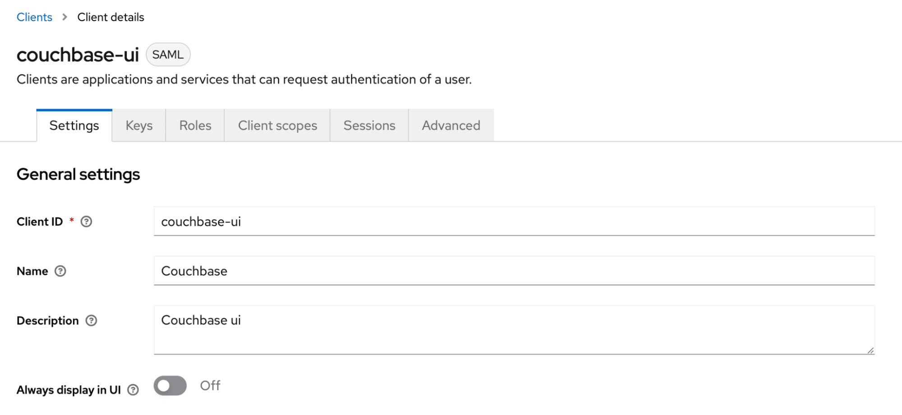The image size is (902, 415).
Task: Switch to the Keys tab
Action: pos(139,125)
